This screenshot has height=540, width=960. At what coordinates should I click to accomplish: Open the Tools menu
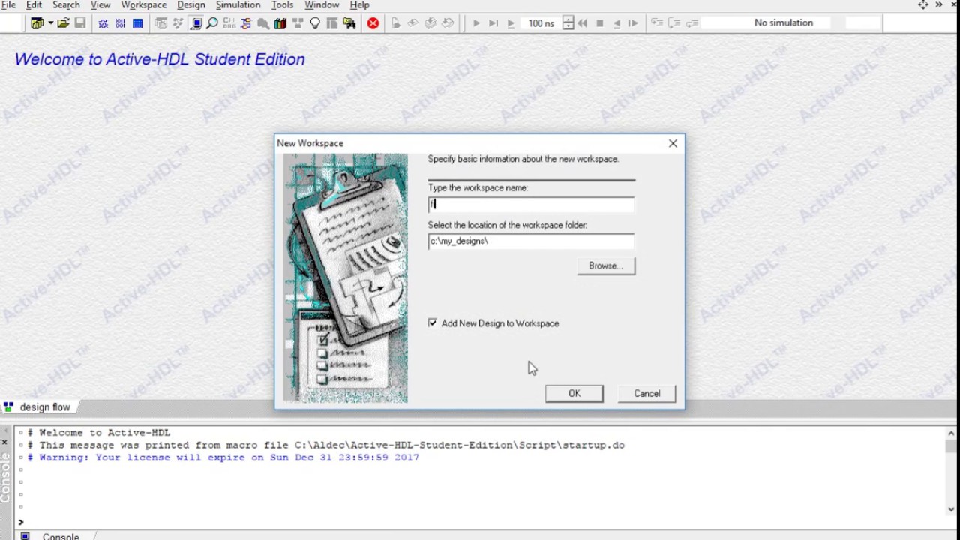[x=282, y=5]
